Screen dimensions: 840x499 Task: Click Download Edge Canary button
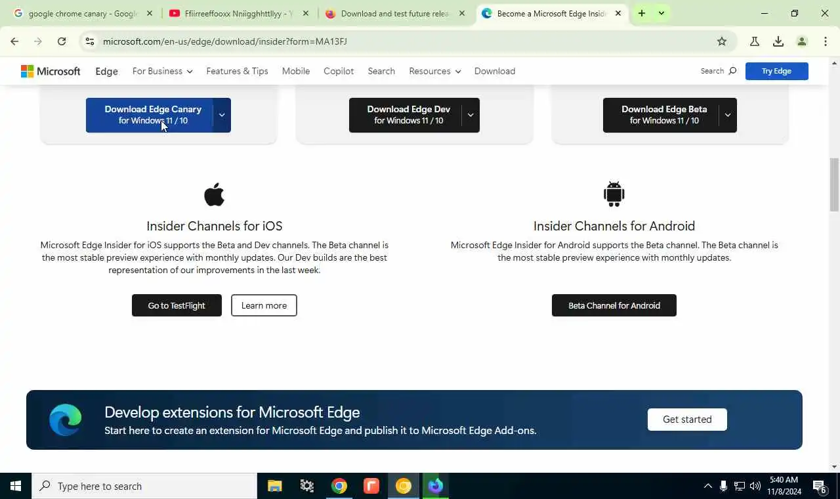(150, 115)
